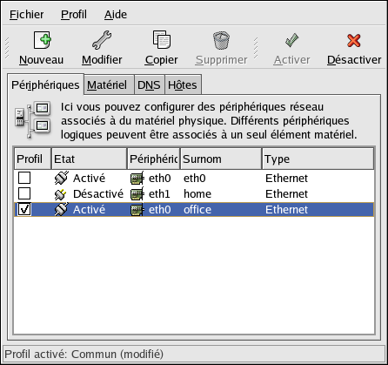Click the Copier documents icon

pyautogui.click(x=162, y=39)
